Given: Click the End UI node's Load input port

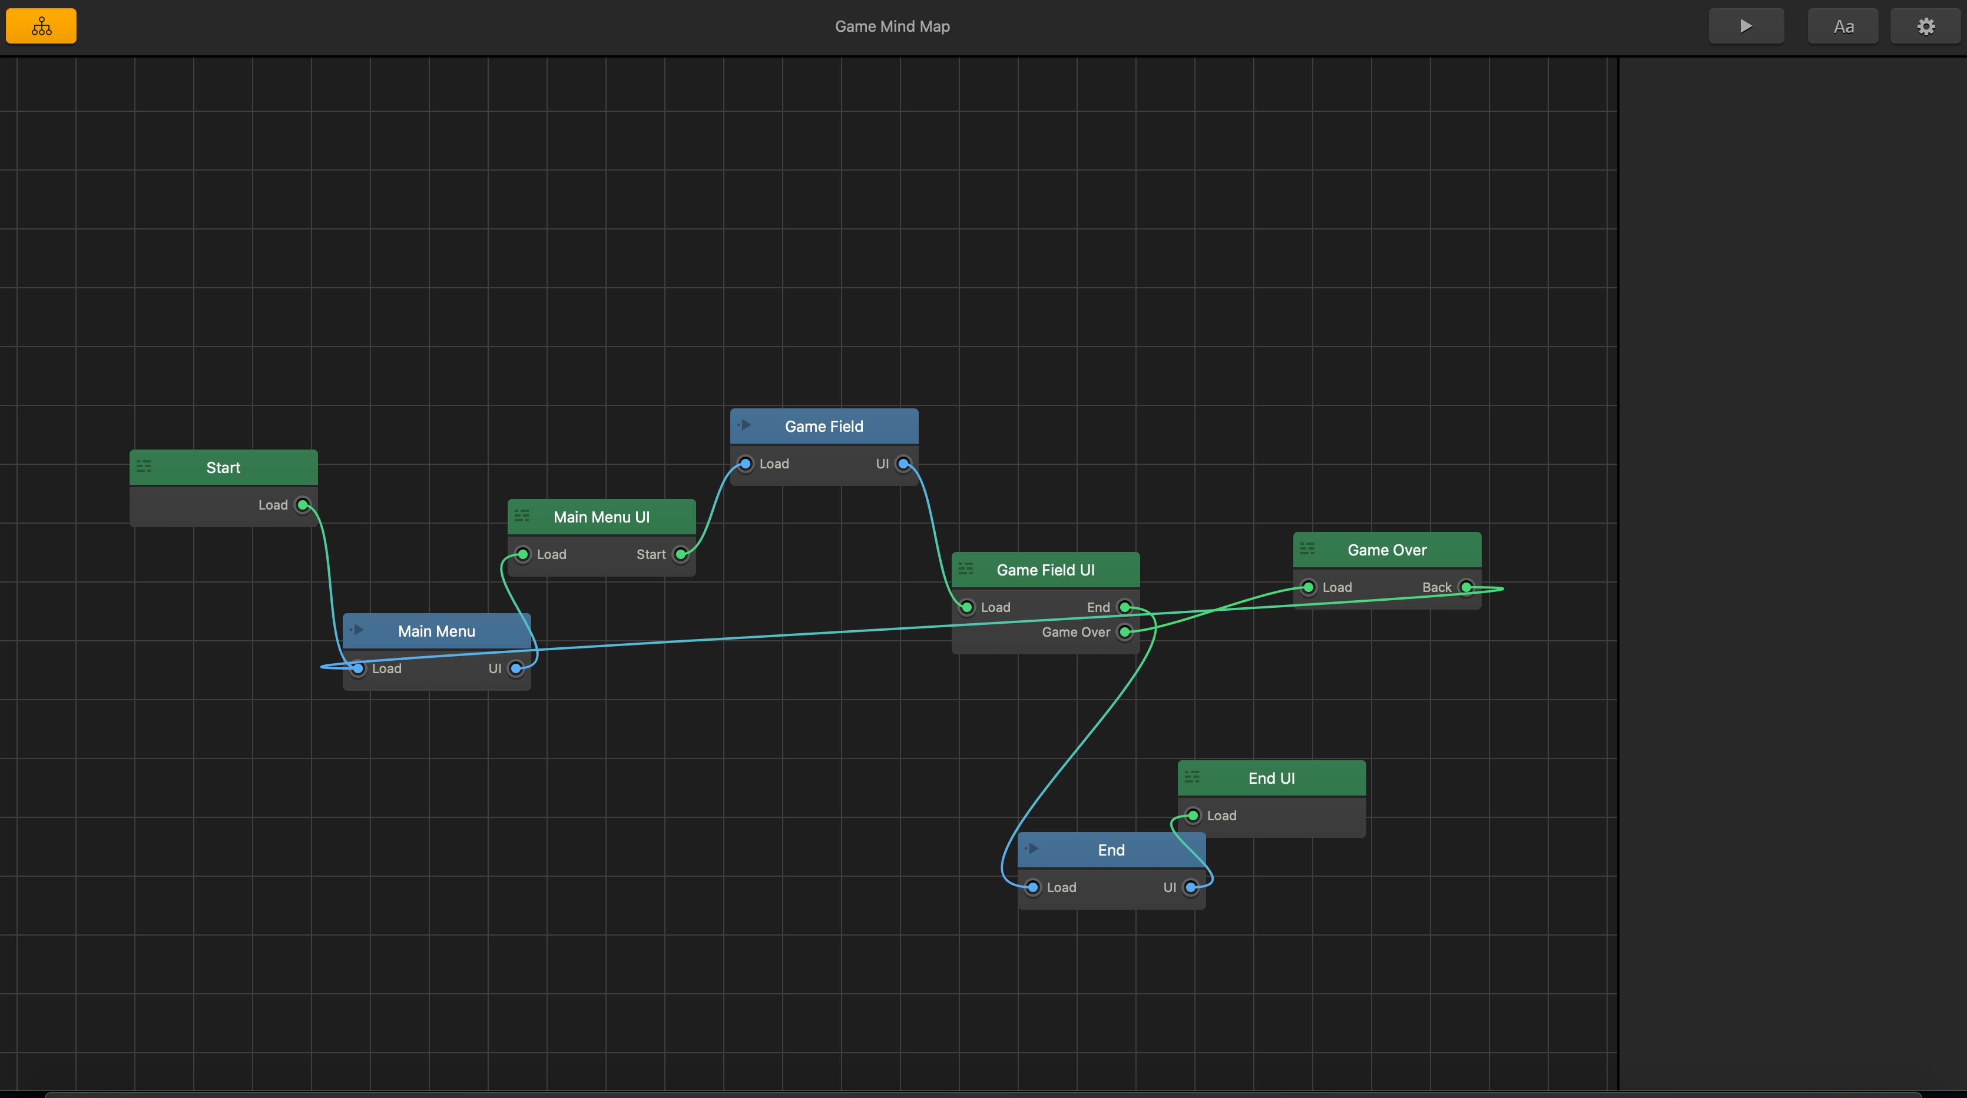Looking at the screenshot, I should click(x=1193, y=816).
